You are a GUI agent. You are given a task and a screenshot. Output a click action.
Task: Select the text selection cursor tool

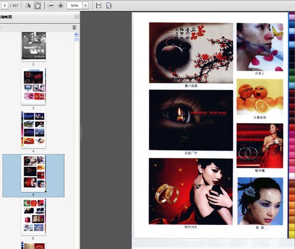click(x=28, y=5)
